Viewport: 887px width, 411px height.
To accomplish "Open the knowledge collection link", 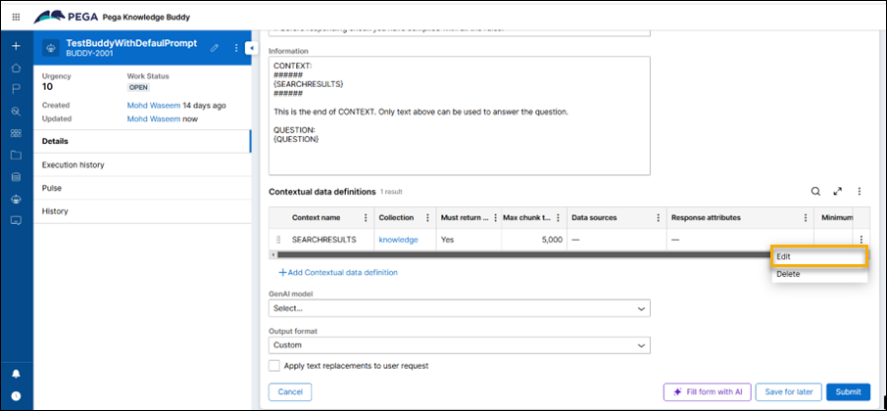I will point(398,240).
